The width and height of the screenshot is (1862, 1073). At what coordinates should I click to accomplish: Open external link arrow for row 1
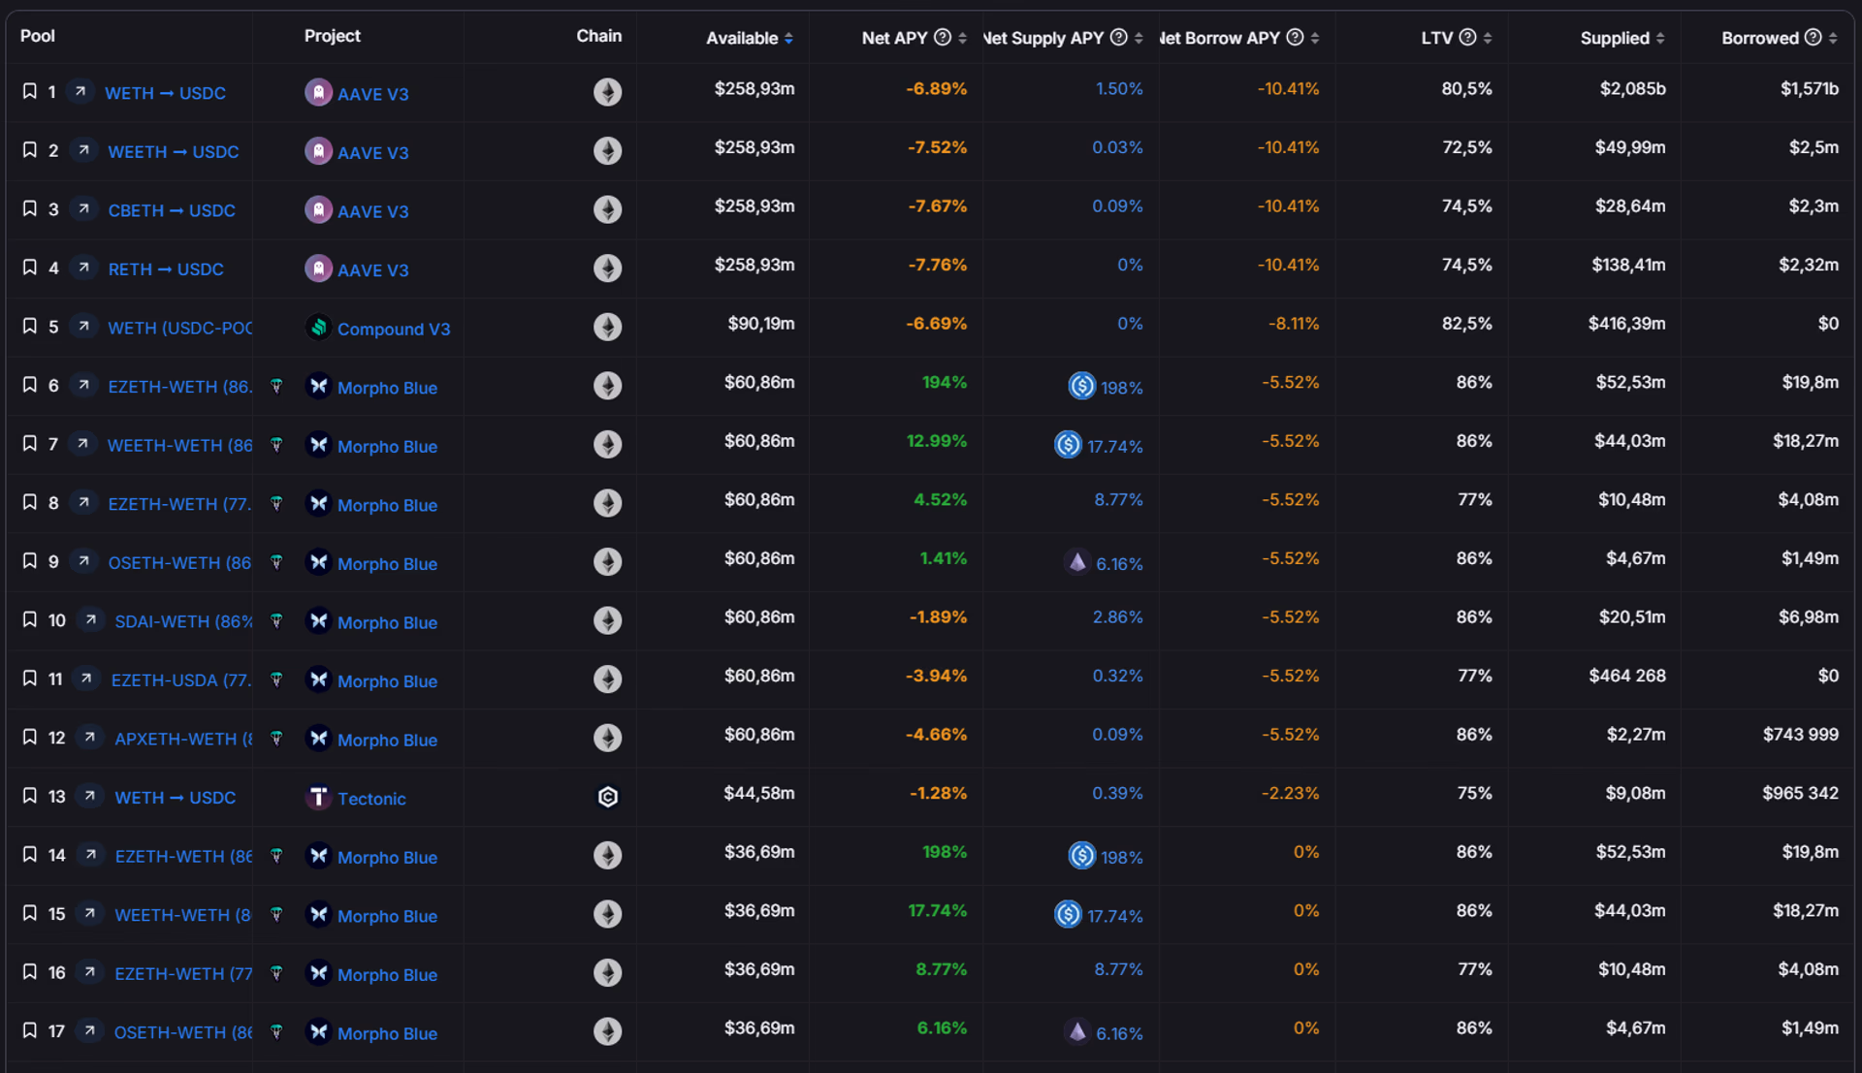click(x=81, y=91)
